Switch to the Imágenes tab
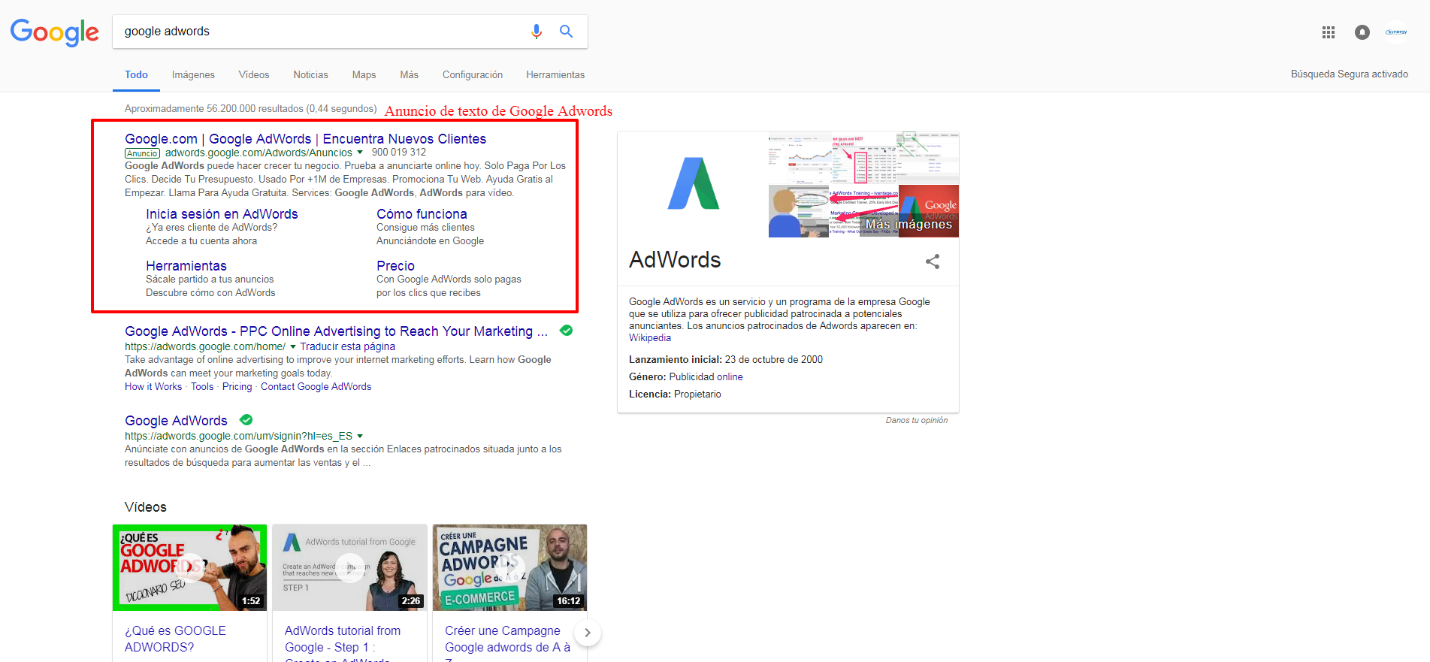Viewport: 1430px width, 662px height. (193, 74)
